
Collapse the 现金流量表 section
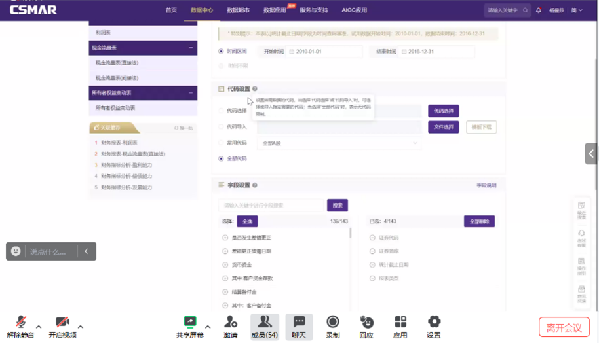191,48
